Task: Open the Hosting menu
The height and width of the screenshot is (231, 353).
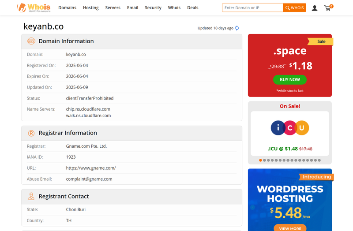Action: (x=91, y=7)
